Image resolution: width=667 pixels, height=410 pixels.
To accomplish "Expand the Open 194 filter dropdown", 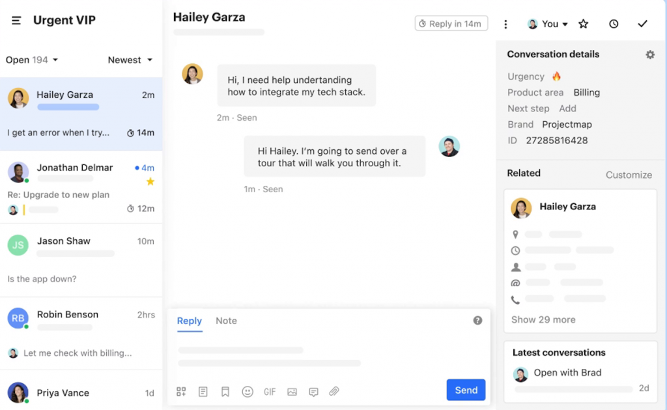I will pos(31,59).
